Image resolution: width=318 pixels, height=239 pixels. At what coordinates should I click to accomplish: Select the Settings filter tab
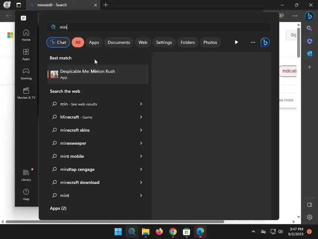[164, 42]
